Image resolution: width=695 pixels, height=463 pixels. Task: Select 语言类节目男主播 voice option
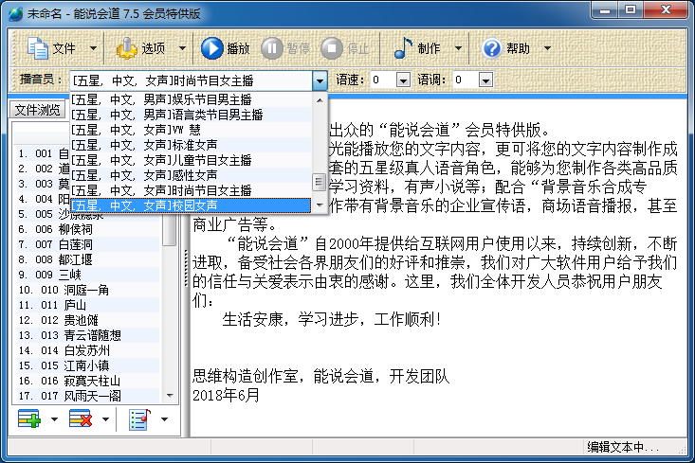[191, 115]
